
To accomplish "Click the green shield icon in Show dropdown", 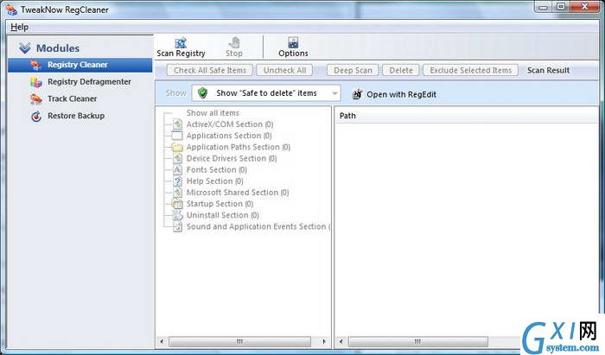I will click(202, 93).
